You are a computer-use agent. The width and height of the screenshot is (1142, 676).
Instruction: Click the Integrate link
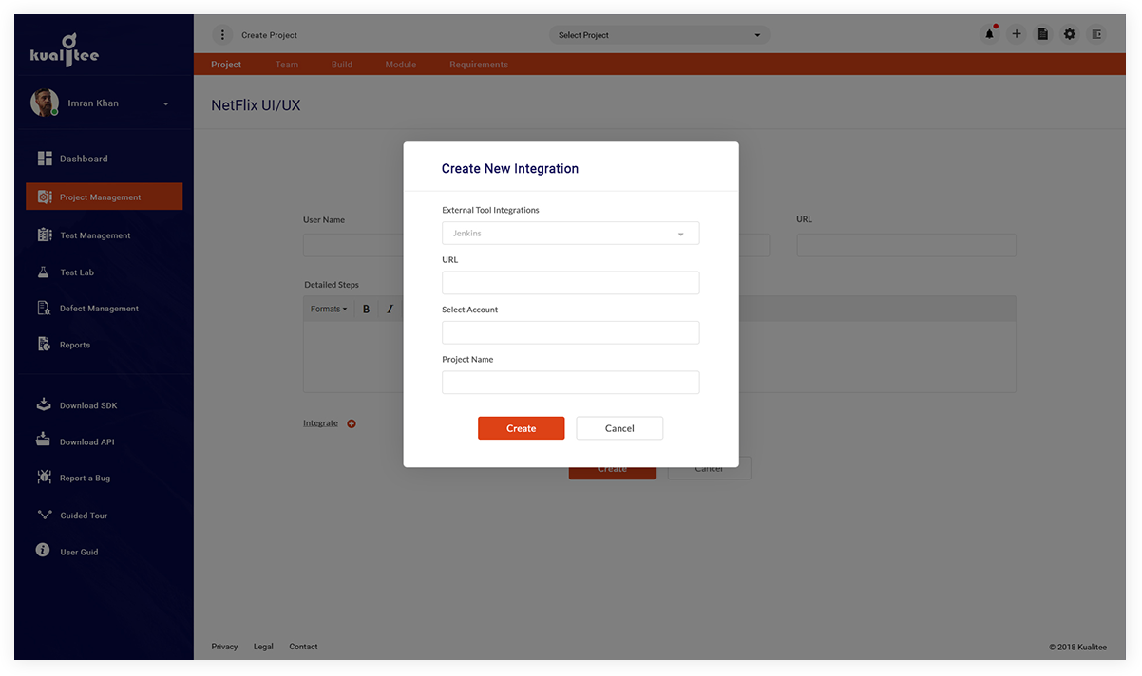321,423
